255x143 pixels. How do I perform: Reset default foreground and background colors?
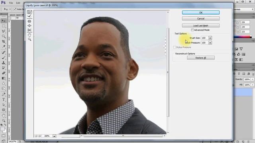pyautogui.click(x=2, y=125)
